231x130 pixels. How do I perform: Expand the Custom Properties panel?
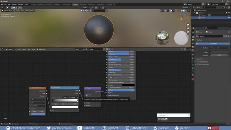(202, 65)
